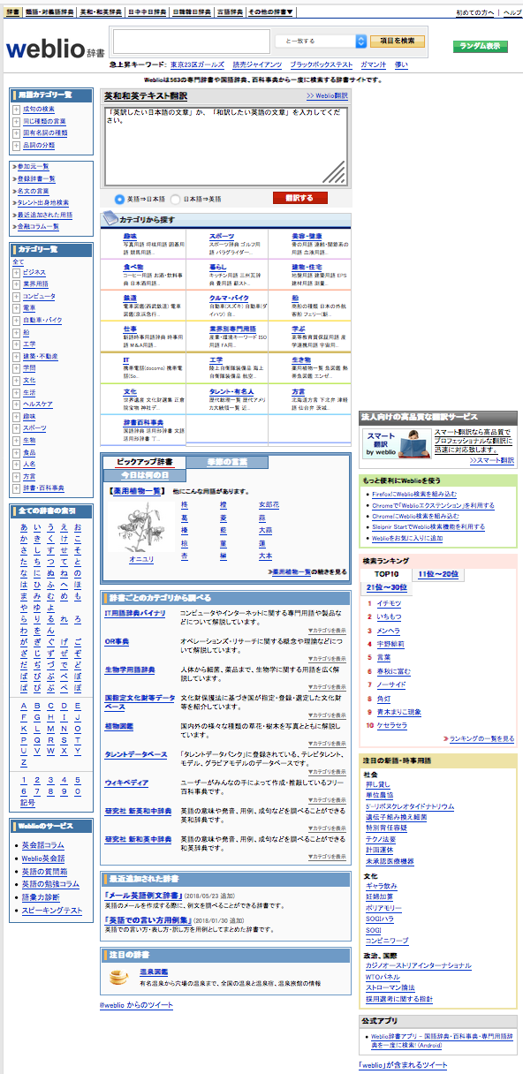523x1074 pixels.
Task: Expand the 建築・不動産 category tree item
Action: pos(16,355)
